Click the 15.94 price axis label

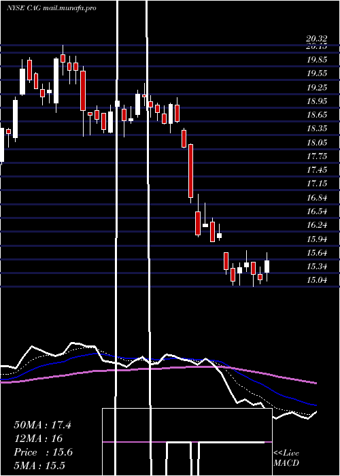(x=317, y=239)
